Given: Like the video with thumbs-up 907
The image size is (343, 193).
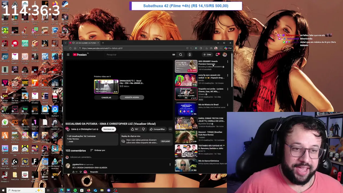Looking at the screenshot, I should pos(135,129).
